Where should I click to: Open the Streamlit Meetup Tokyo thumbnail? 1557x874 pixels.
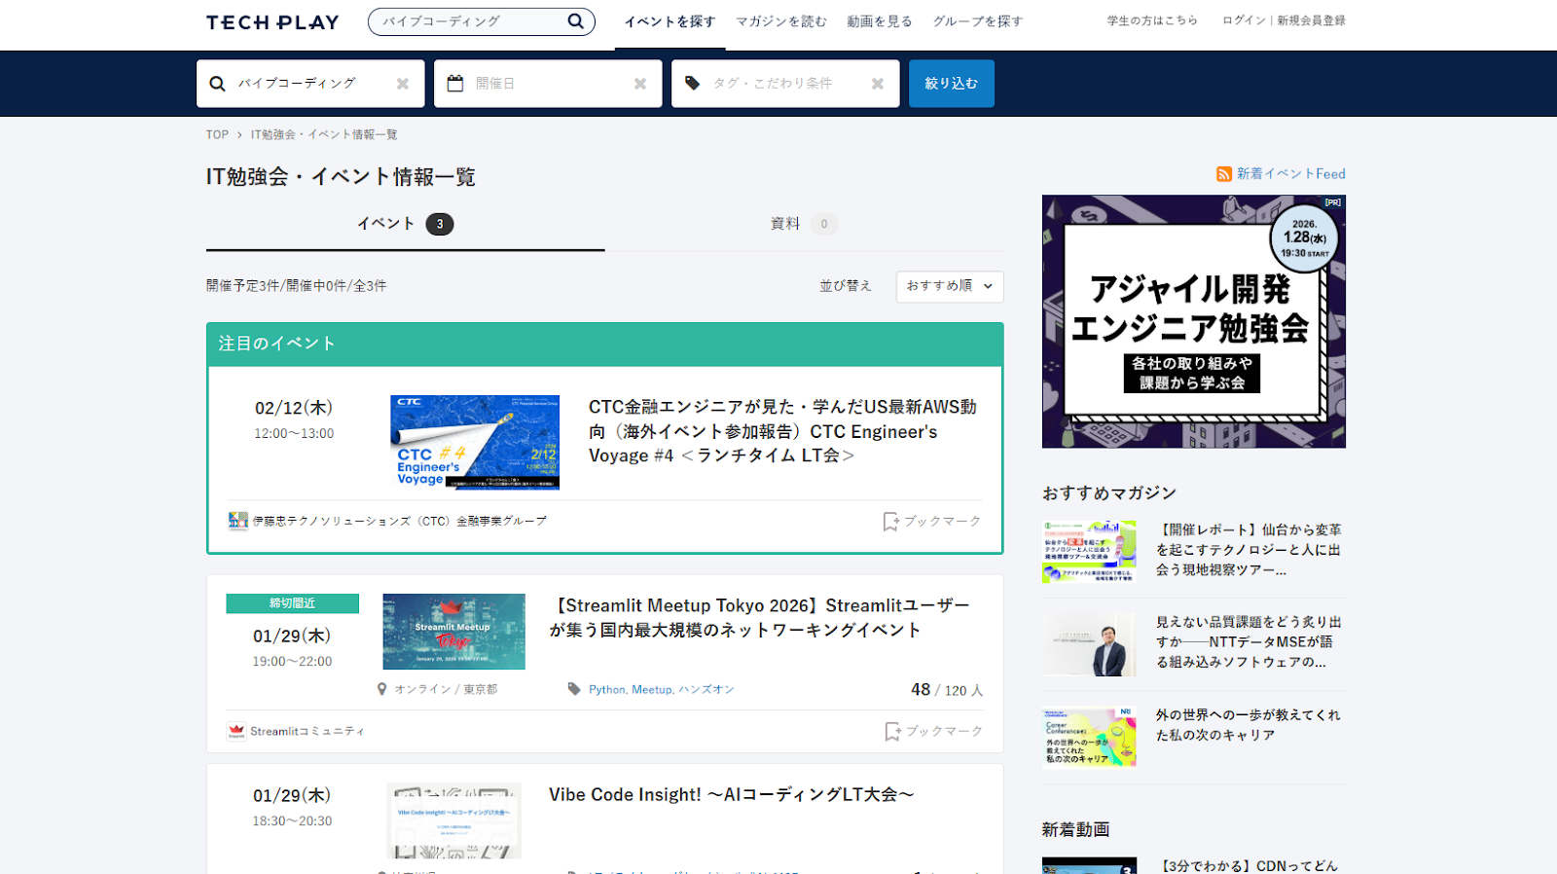coord(453,632)
